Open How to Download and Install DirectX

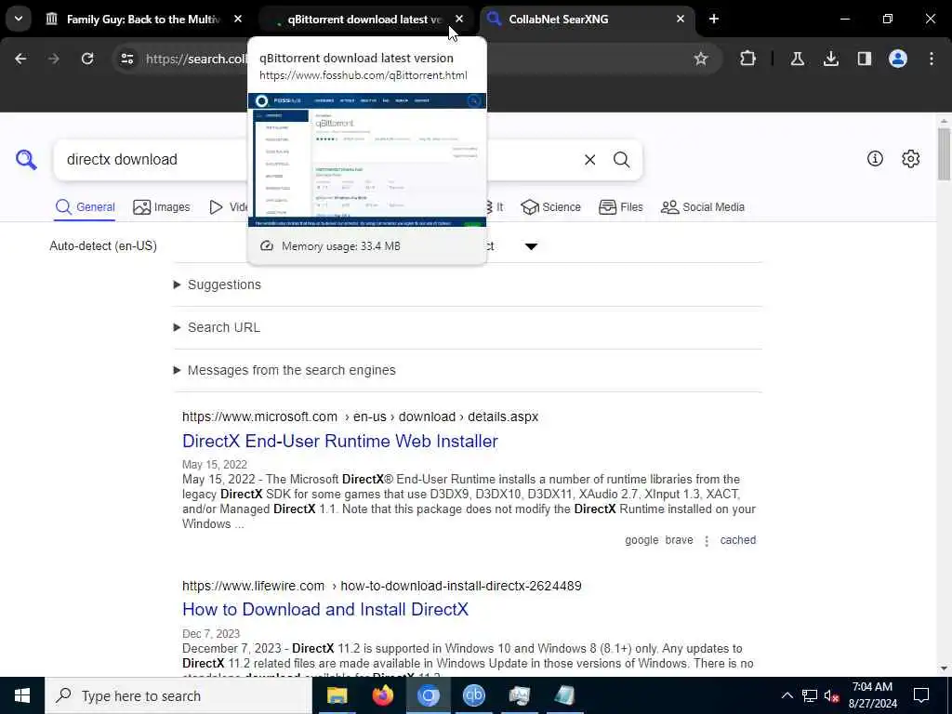325,610
